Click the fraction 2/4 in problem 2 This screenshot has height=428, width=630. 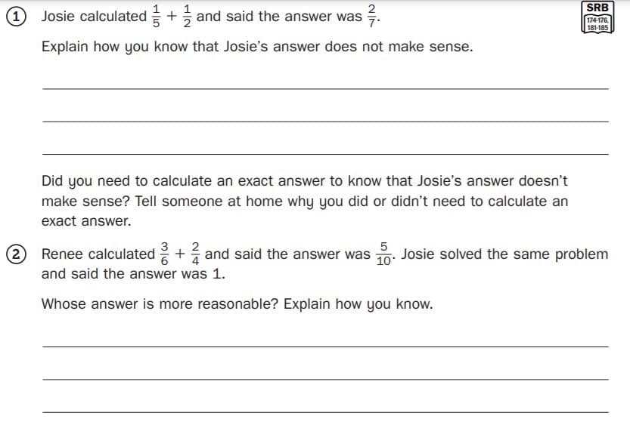(x=195, y=254)
